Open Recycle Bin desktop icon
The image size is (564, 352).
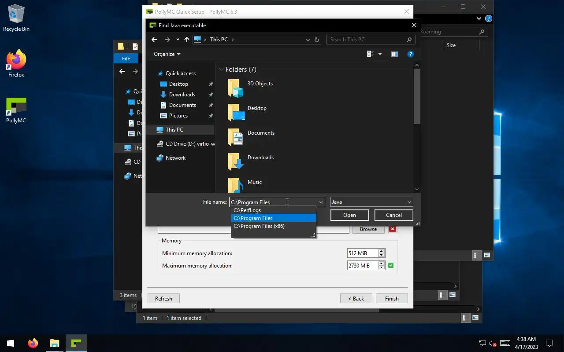click(x=16, y=18)
